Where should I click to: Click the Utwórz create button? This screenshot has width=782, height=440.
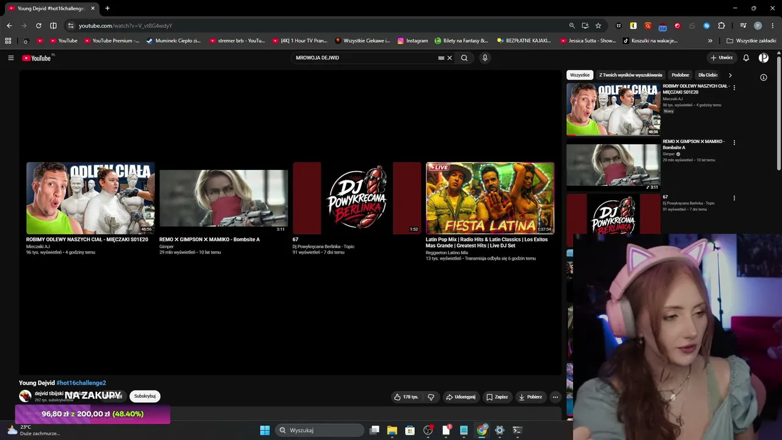[722, 58]
